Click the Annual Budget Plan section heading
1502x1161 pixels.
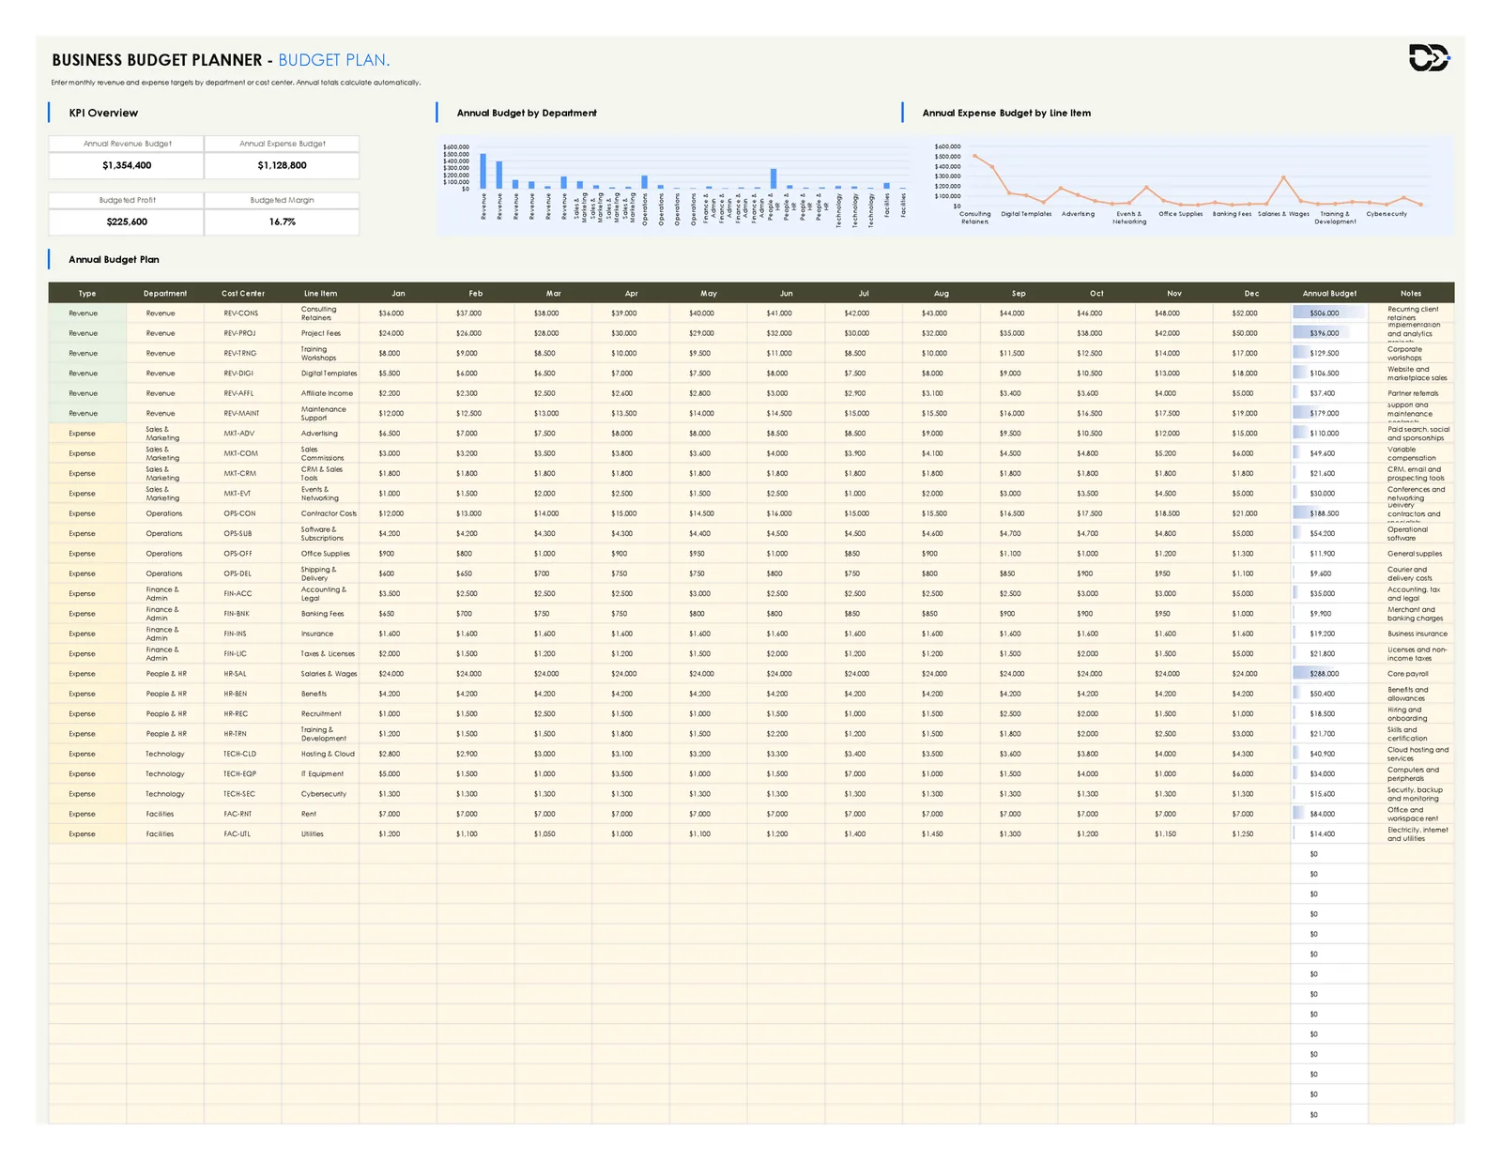[x=114, y=259]
